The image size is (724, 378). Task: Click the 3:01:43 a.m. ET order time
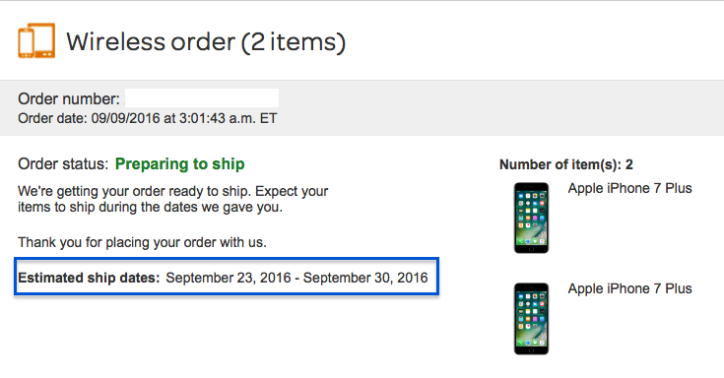(229, 118)
